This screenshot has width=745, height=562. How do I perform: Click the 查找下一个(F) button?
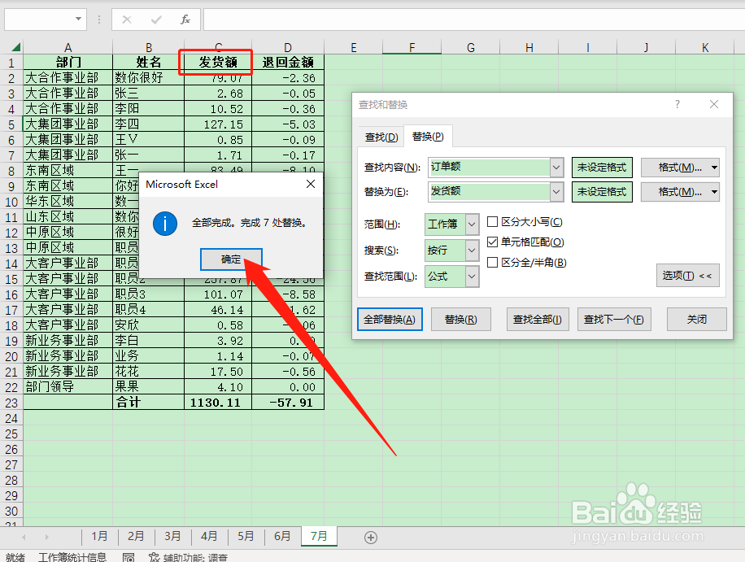[614, 320]
